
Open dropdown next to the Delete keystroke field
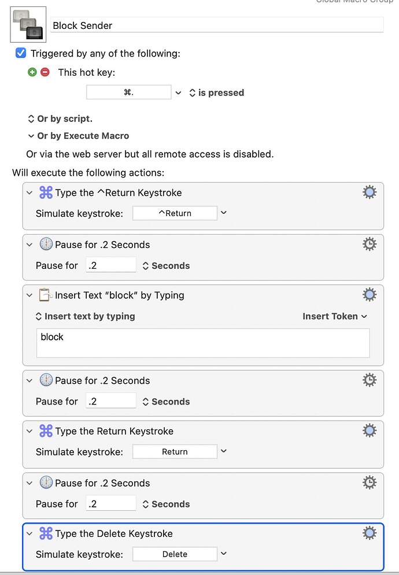pos(224,554)
